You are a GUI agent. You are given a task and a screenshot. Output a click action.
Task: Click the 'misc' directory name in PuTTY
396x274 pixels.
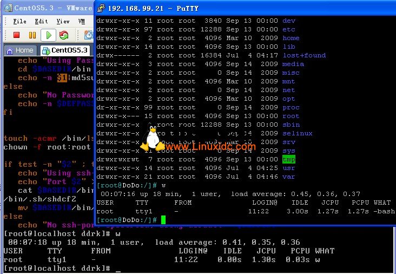(x=291, y=73)
